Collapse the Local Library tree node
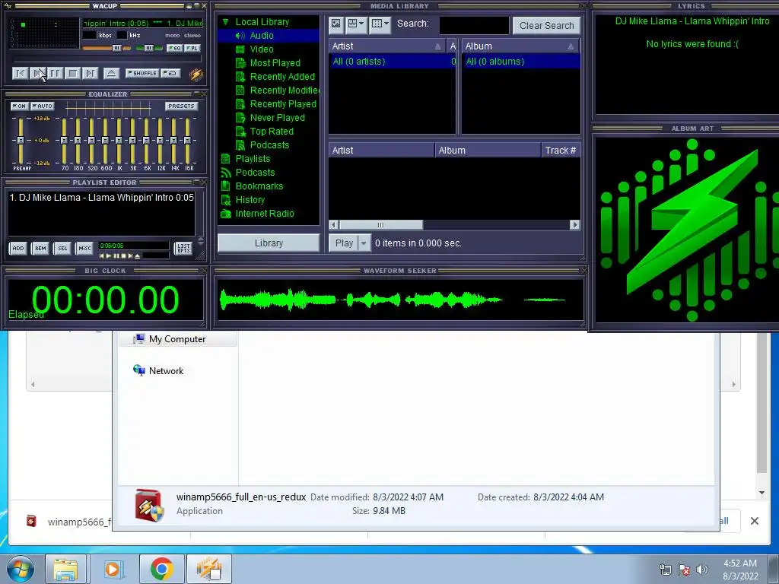 (225, 22)
